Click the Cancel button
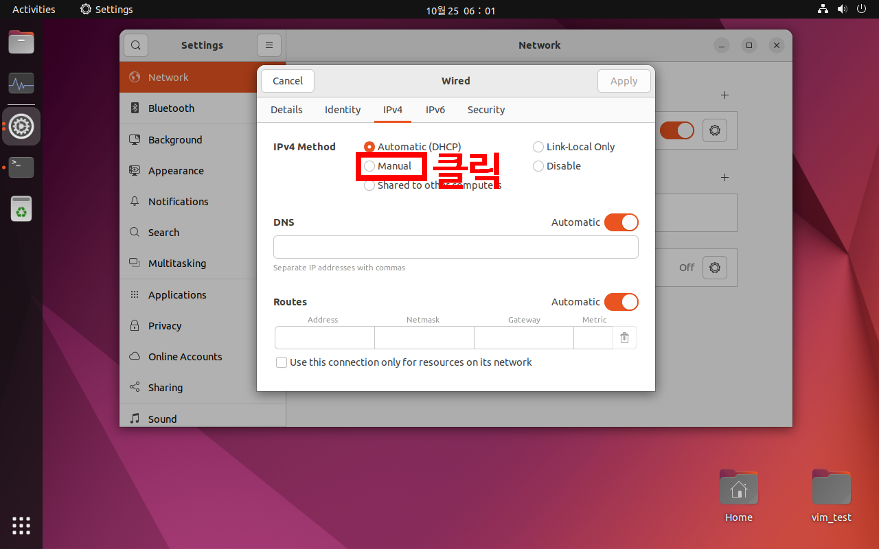 287,81
